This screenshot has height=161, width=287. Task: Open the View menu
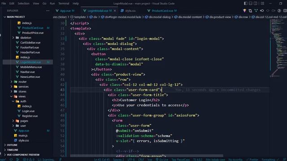point(36,3)
